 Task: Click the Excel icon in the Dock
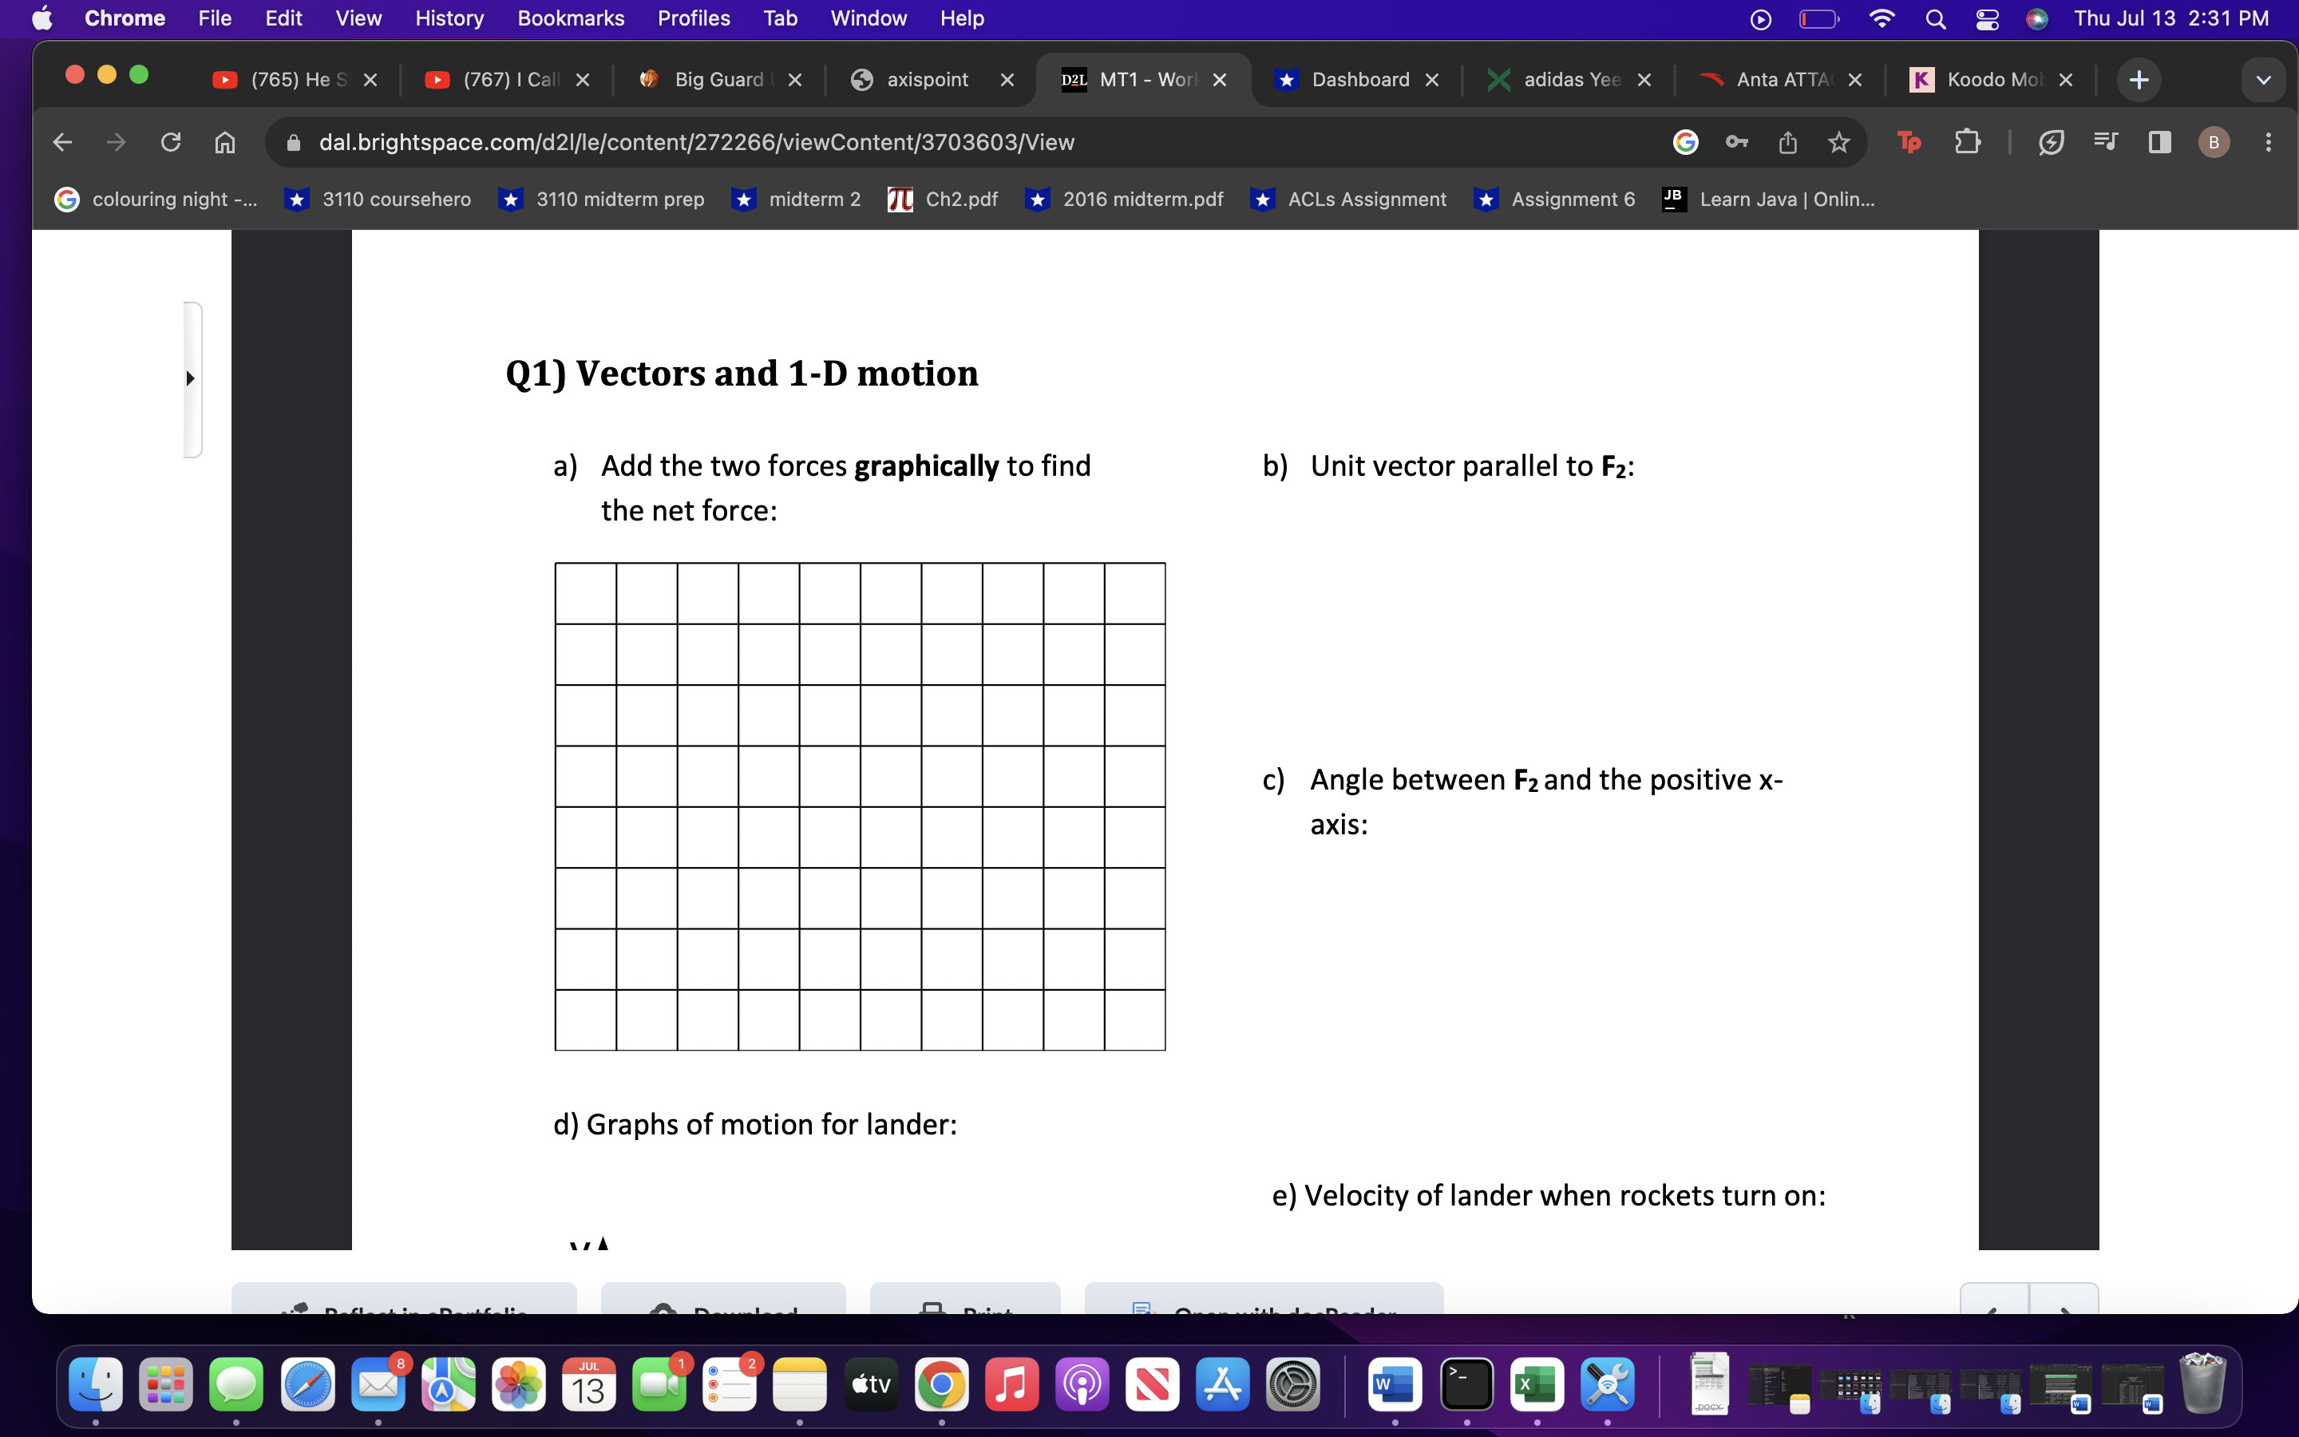[x=1536, y=1385]
